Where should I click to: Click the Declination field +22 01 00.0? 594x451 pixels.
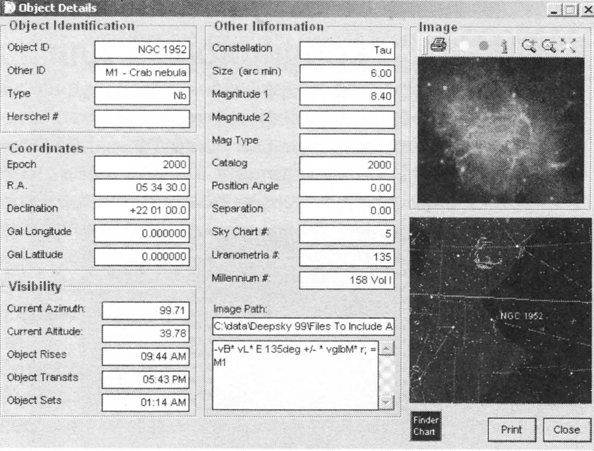click(142, 211)
